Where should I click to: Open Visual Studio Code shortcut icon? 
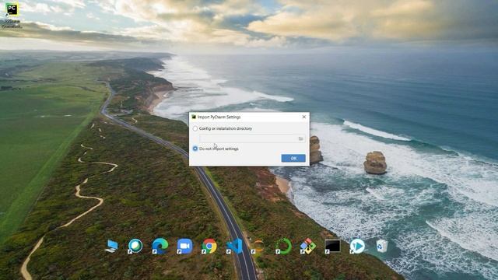coord(234,246)
